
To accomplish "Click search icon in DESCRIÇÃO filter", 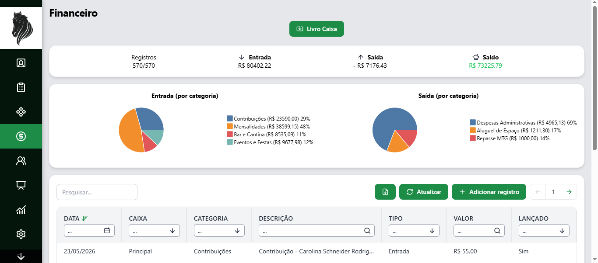I will pos(367,231).
